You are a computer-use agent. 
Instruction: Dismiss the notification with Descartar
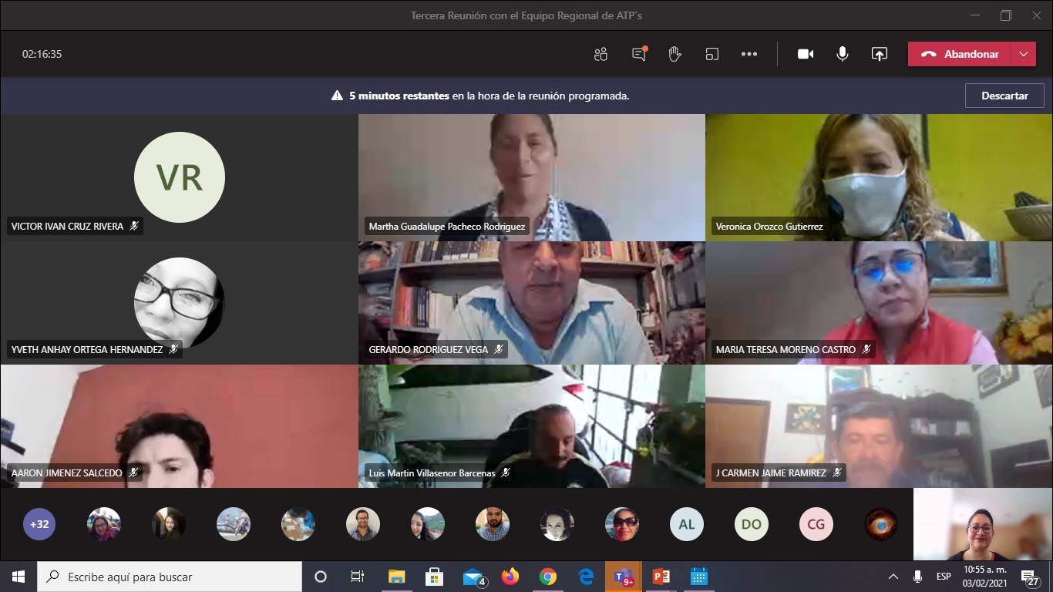pyautogui.click(x=1004, y=96)
